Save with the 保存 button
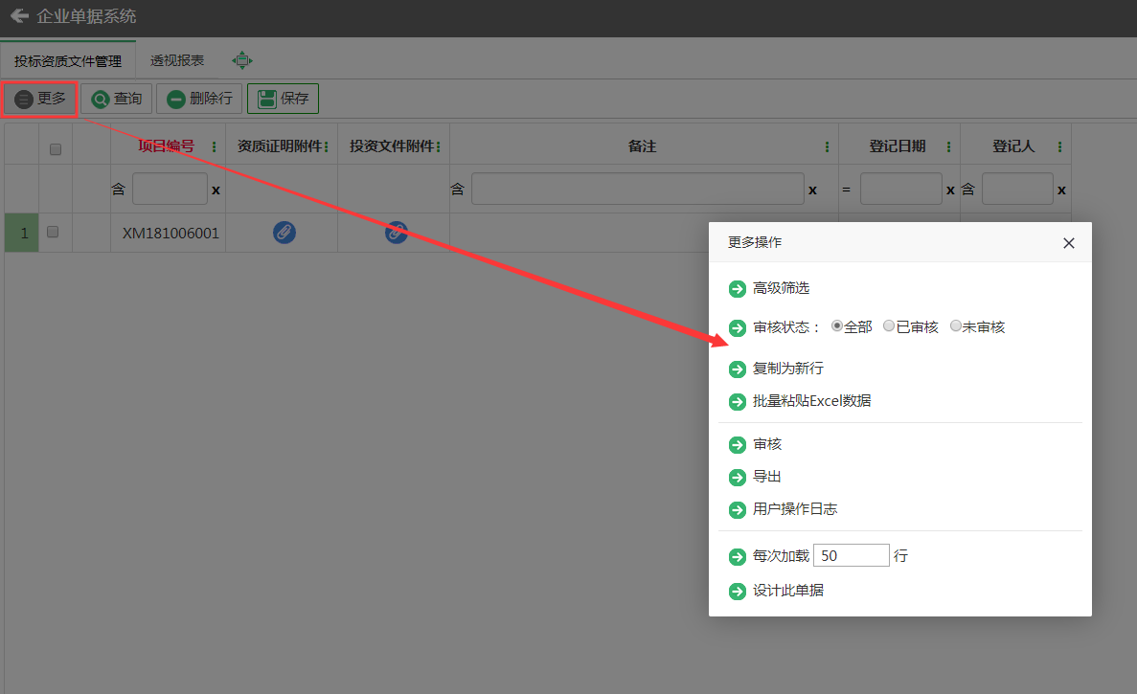1137x694 pixels. point(283,99)
